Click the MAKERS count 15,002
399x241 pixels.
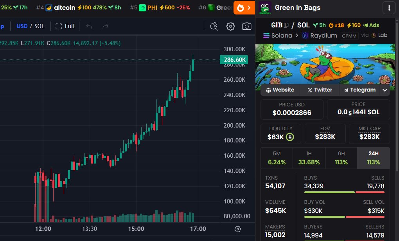coord(275,235)
